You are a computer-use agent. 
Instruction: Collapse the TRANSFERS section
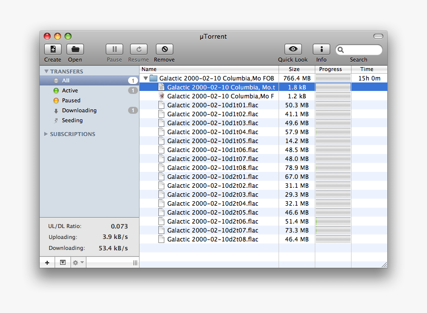pyautogui.click(x=46, y=71)
